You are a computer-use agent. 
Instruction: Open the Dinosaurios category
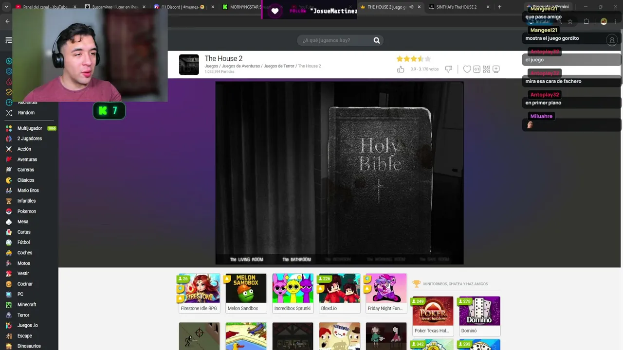pyautogui.click(x=29, y=346)
